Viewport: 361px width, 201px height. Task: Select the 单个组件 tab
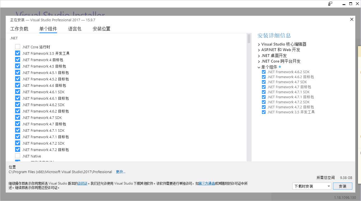(48, 29)
